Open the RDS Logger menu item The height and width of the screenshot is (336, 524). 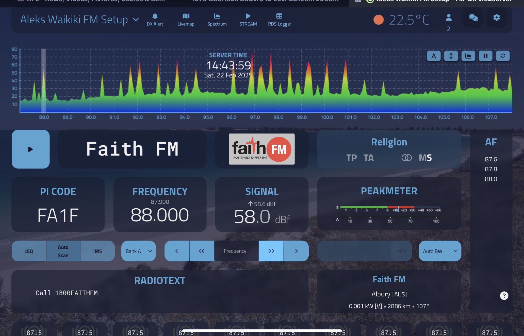coord(279,19)
